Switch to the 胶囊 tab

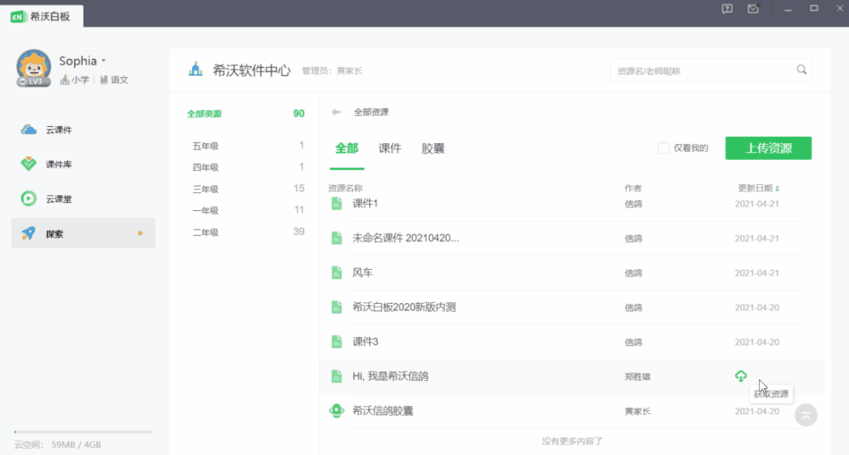click(x=433, y=148)
